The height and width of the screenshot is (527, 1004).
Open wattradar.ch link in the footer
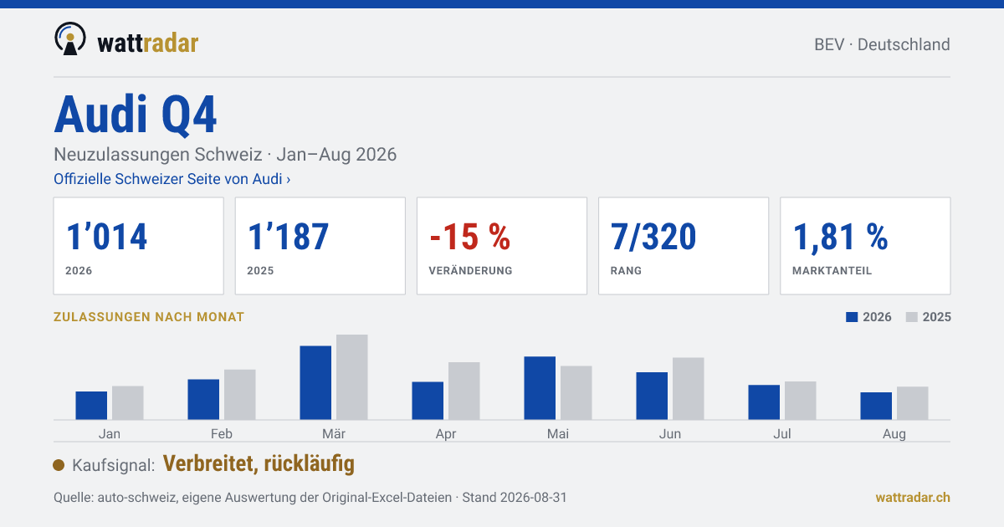[x=913, y=497]
